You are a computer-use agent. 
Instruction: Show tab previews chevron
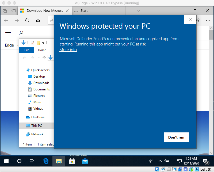pos(138,11)
